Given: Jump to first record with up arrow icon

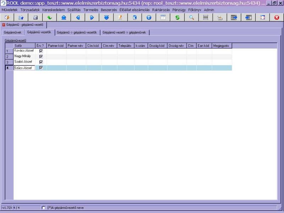Looking at the screenshot, I should [x=64, y=17].
